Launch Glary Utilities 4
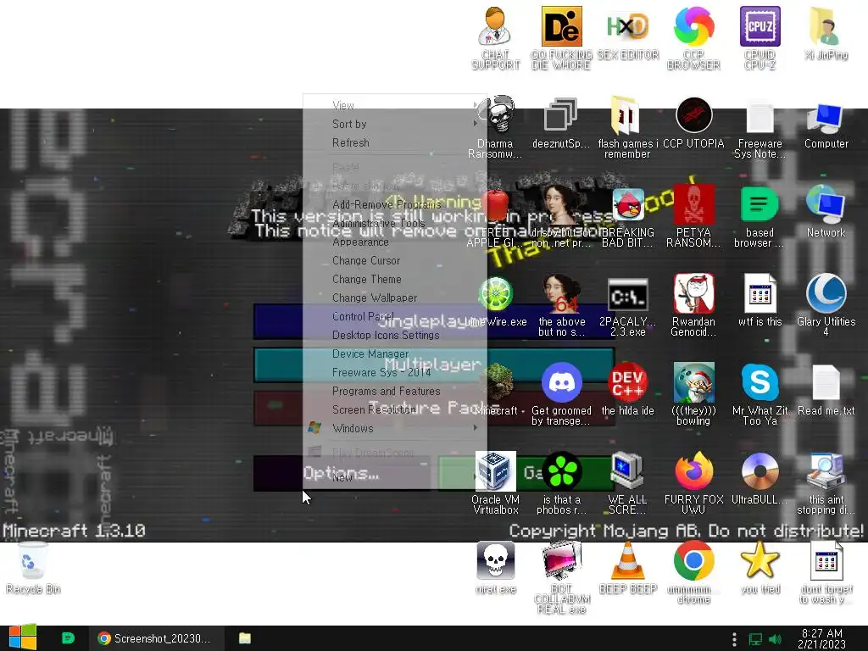Screen dimensions: 868x651 pyautogui.click(x=826, y=293)
